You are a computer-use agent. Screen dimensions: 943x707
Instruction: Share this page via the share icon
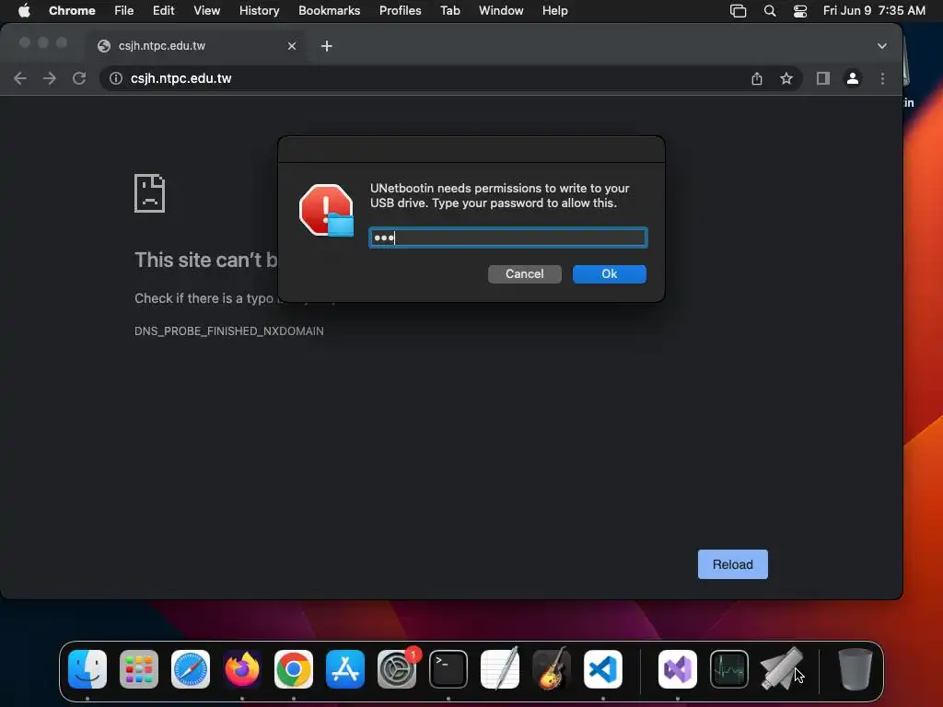(x=757, y=78)
